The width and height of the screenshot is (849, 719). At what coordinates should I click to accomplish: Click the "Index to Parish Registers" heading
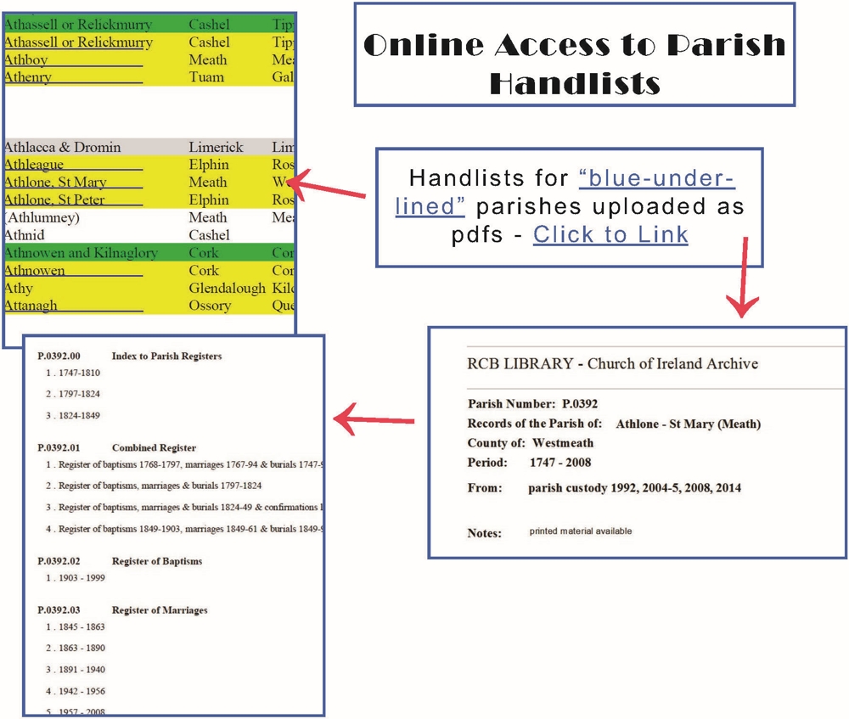click(x=166, y=356)
